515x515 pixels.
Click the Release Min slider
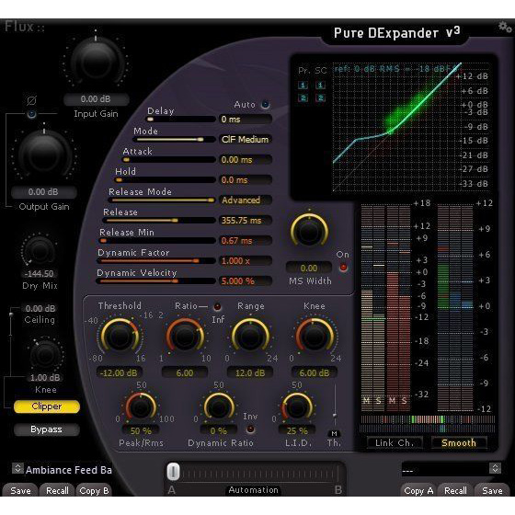click(157, 240)
